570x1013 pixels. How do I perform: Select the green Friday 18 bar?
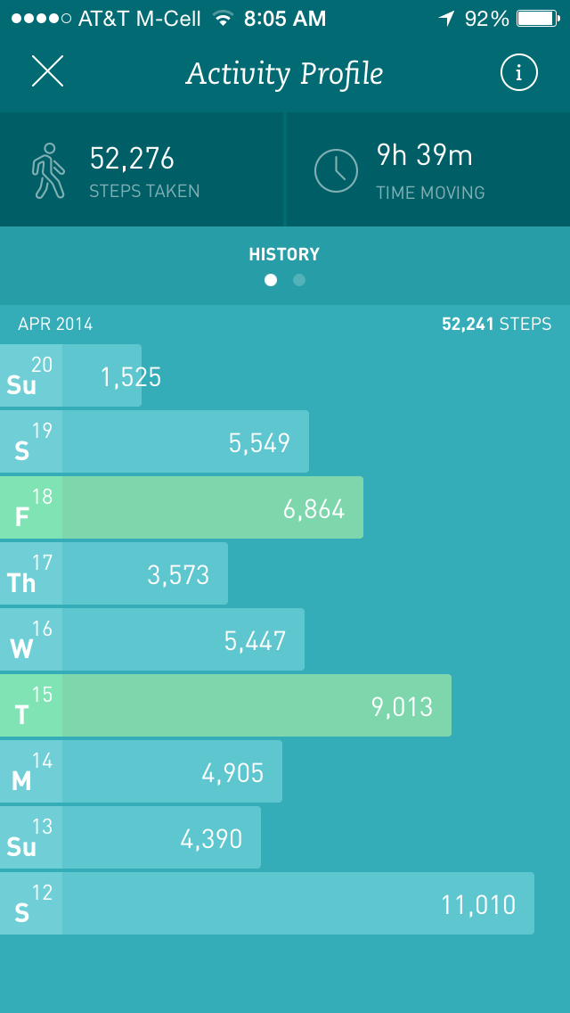click(182, 508)
